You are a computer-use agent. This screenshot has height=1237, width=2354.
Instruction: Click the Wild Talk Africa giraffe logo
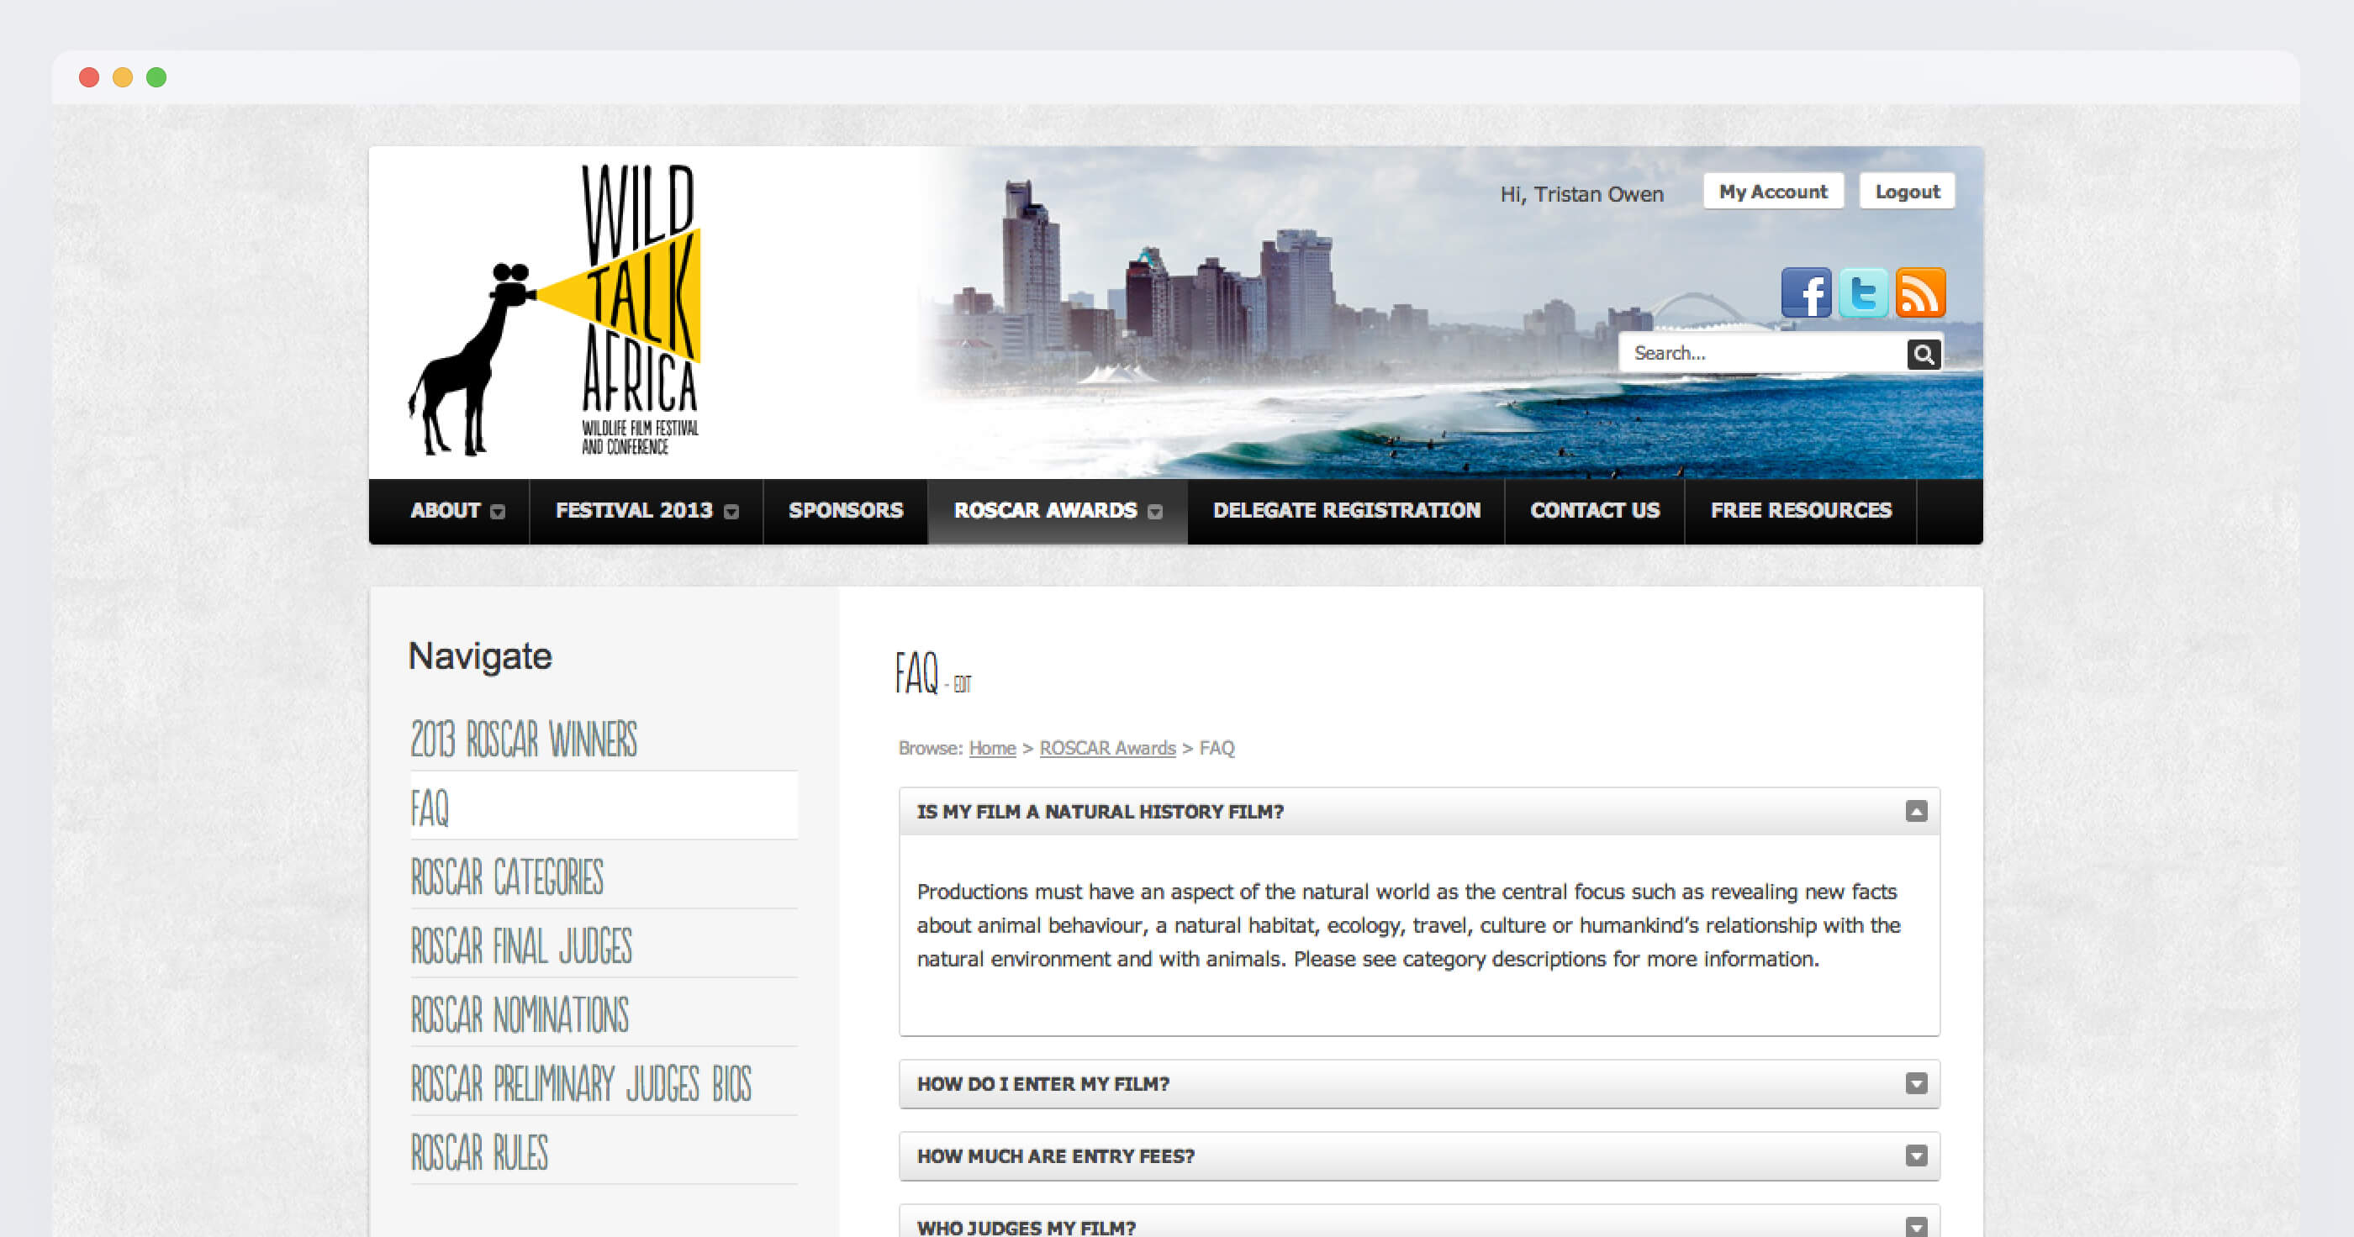coord(556,311)
